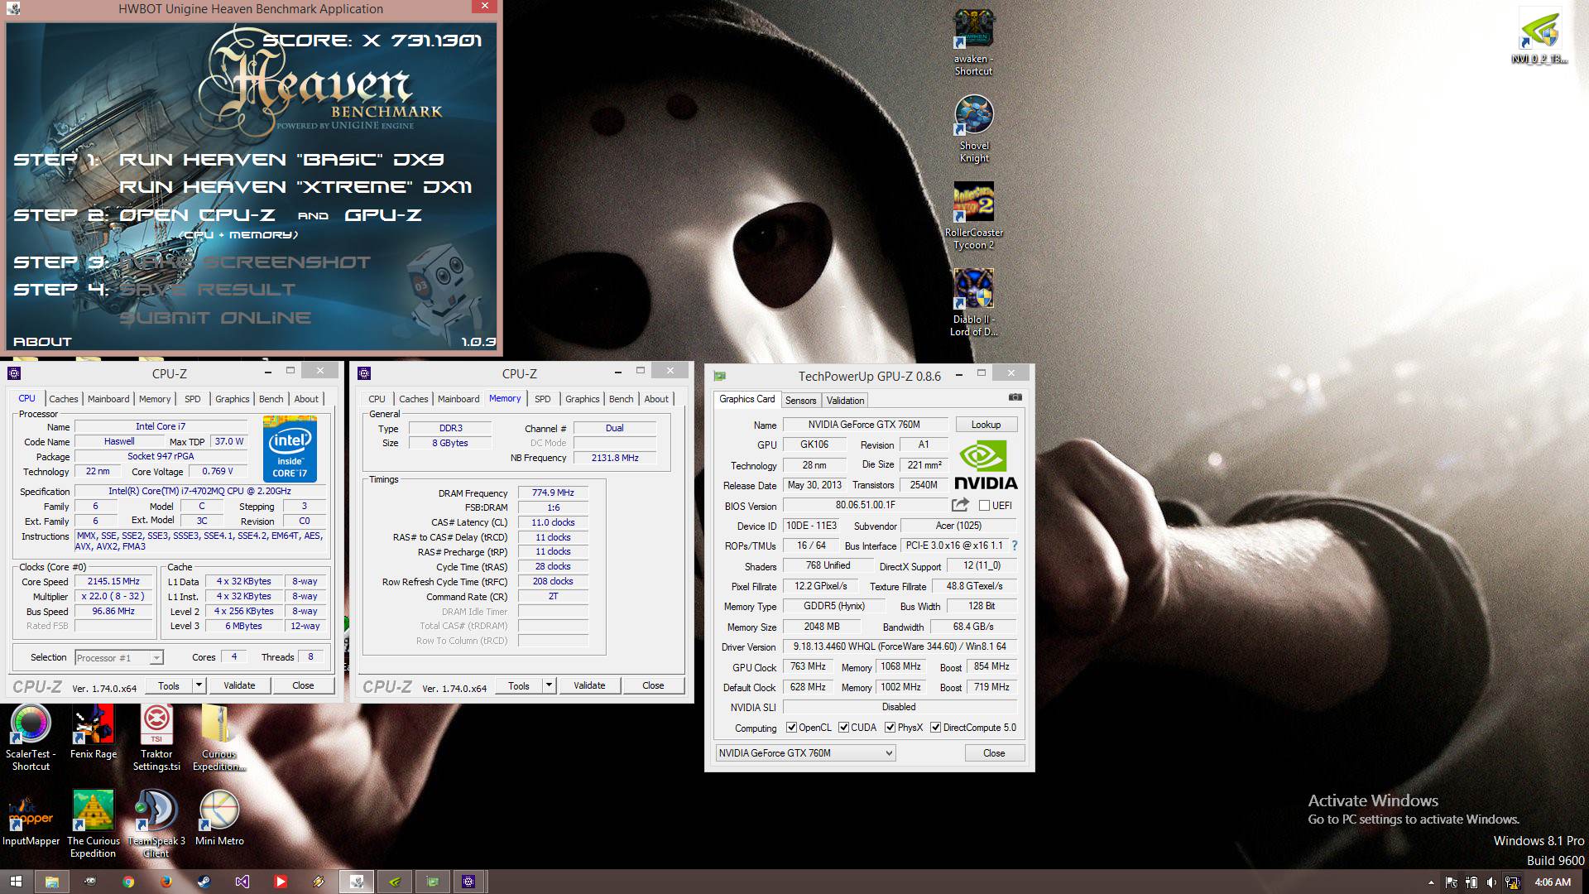Click Validate in left CPU-Z window
Viewport: 1589px width, 894px height.
coord(239,685)
